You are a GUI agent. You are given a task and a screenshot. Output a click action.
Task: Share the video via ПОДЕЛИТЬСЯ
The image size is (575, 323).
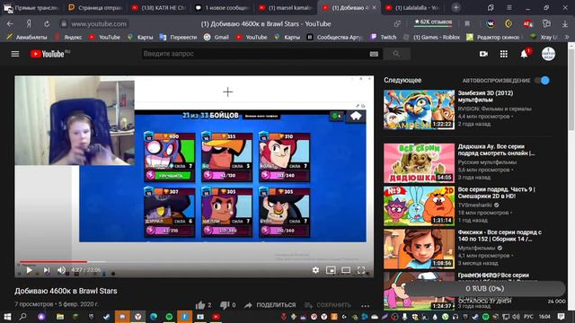click(270, 305)
